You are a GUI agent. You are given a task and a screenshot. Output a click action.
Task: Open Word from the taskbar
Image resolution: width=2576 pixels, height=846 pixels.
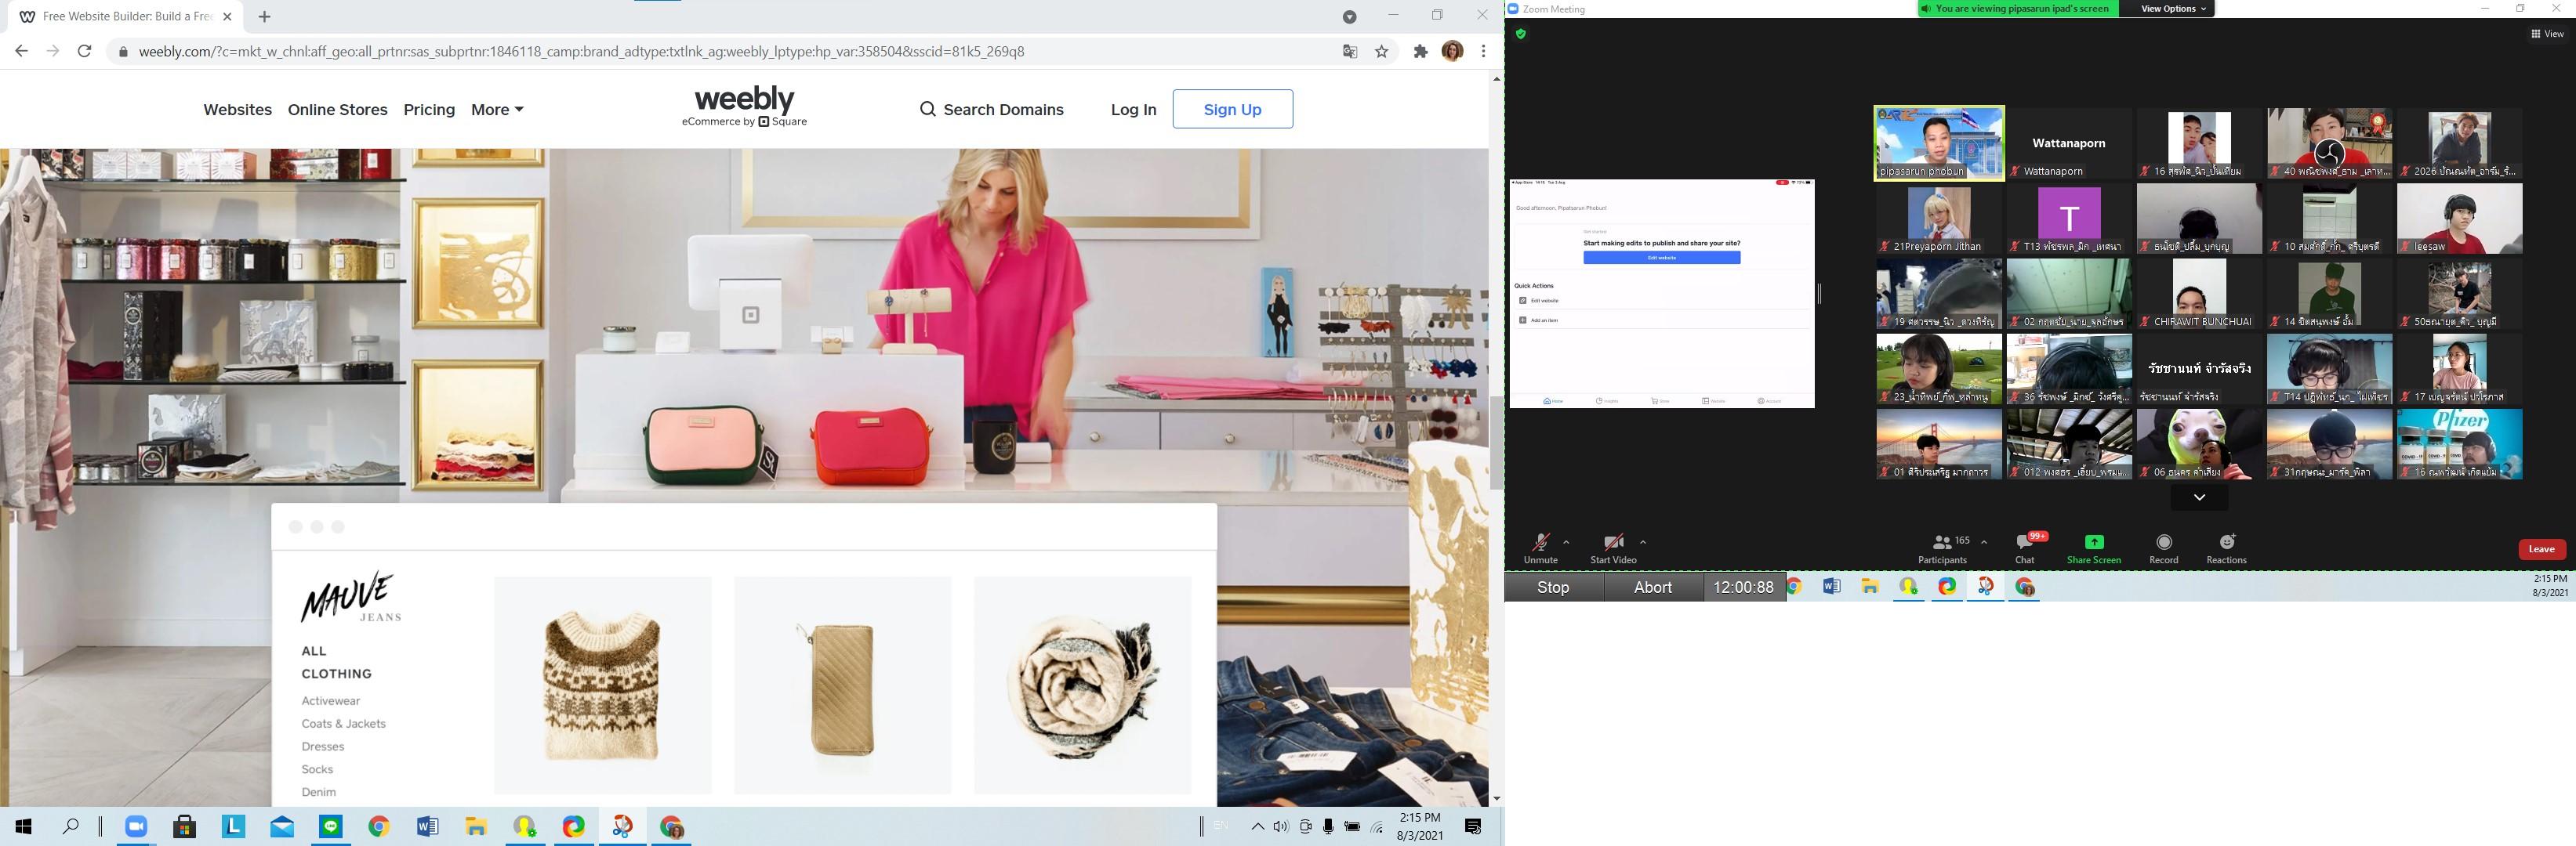[427, 826]
